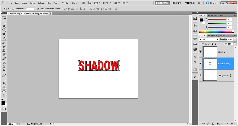238x126 pixels.
Task: Open the Info panel icon
Action: point(195,49)
